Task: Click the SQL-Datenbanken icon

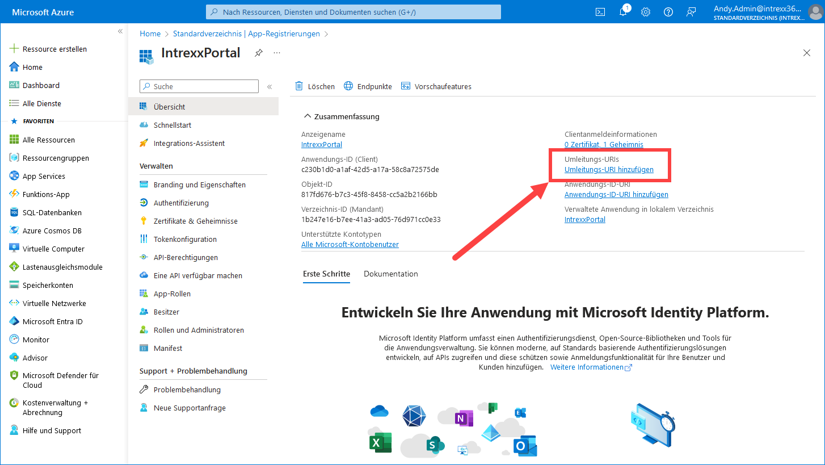Action: click(x=14, y=212)
